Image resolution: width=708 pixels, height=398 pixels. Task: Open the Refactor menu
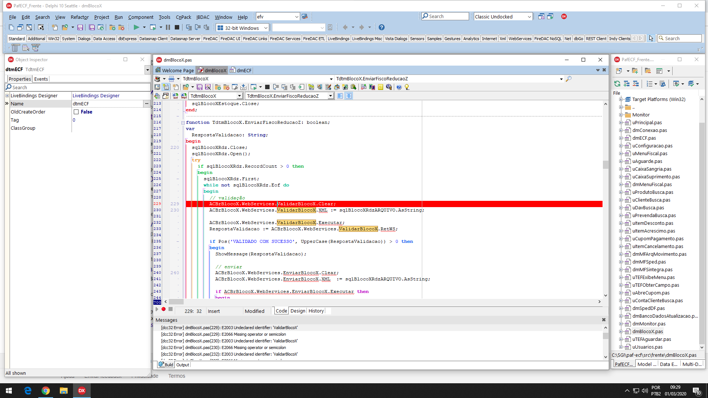(80, 17)
